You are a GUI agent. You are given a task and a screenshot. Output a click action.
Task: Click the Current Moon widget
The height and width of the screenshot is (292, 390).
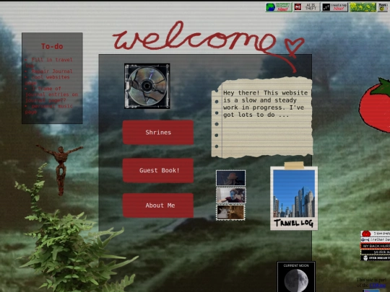click(x=296, y=277)
